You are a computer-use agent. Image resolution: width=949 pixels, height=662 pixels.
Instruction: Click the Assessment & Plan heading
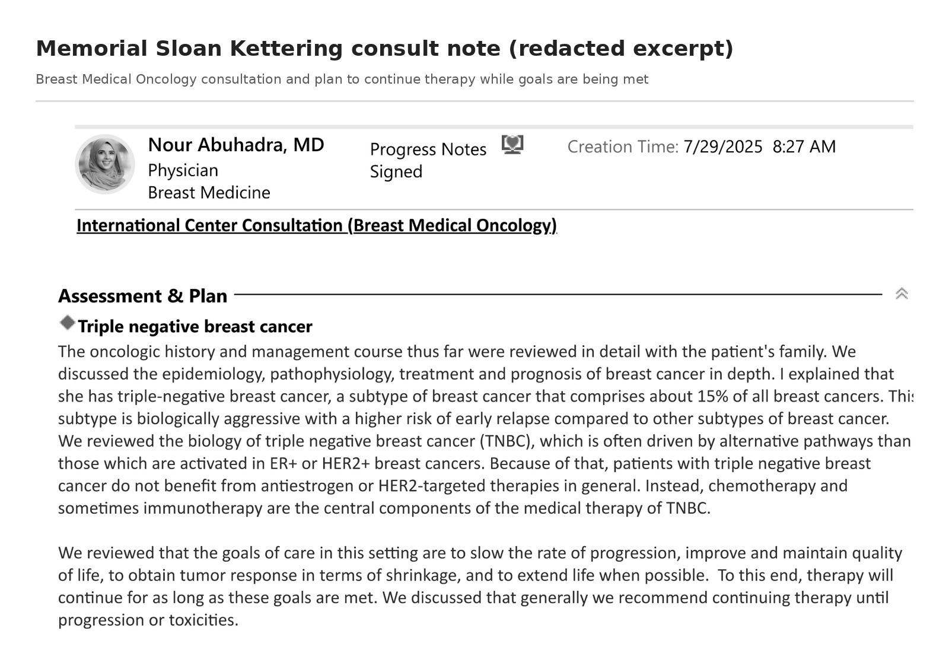coord(142,296)
